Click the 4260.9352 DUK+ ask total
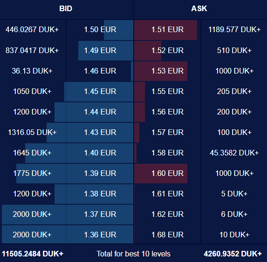Viewport: 267px width, 262px height. 233,254
